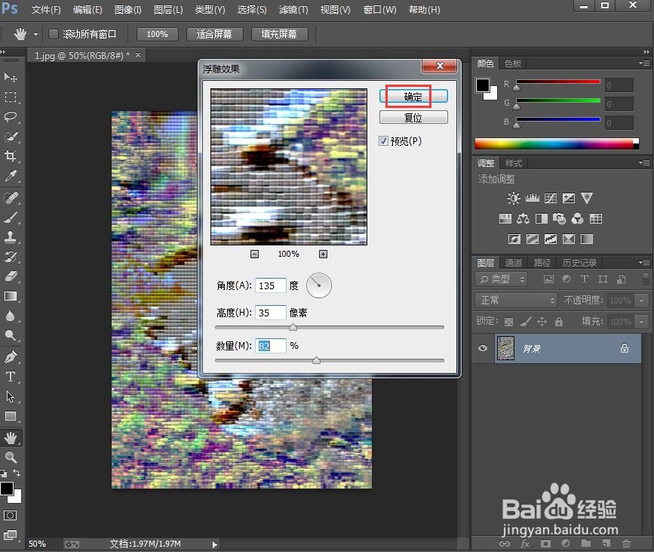This screenshot has height=552, width=654.
Task: Toggle the 预览(P) preview checkbox
Action: point(383,141)
